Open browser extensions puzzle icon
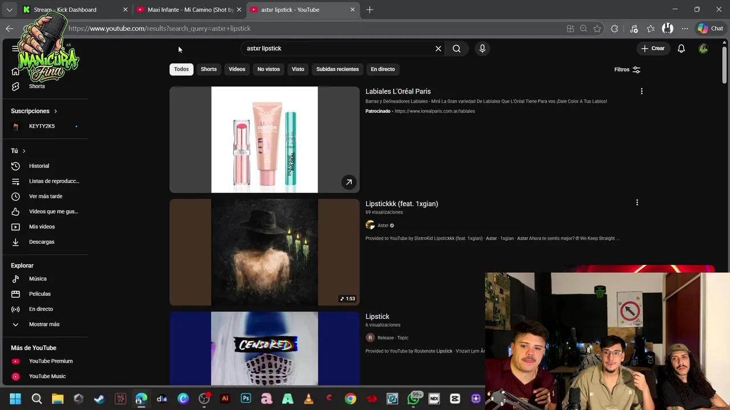The image size is (730, 410). click(614, 28)
